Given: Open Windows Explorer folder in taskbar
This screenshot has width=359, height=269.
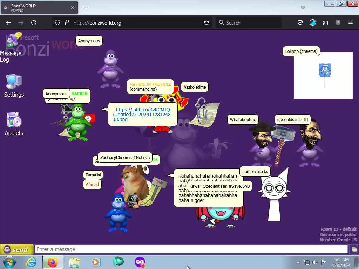Looking at the screenshot, I should coord(75,262).
